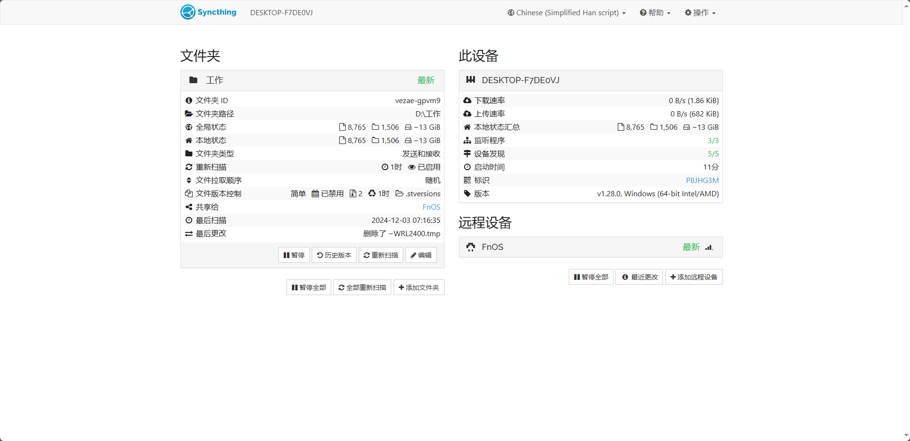
Task: Click the QR code icon beside 标识
Action: 467,180
